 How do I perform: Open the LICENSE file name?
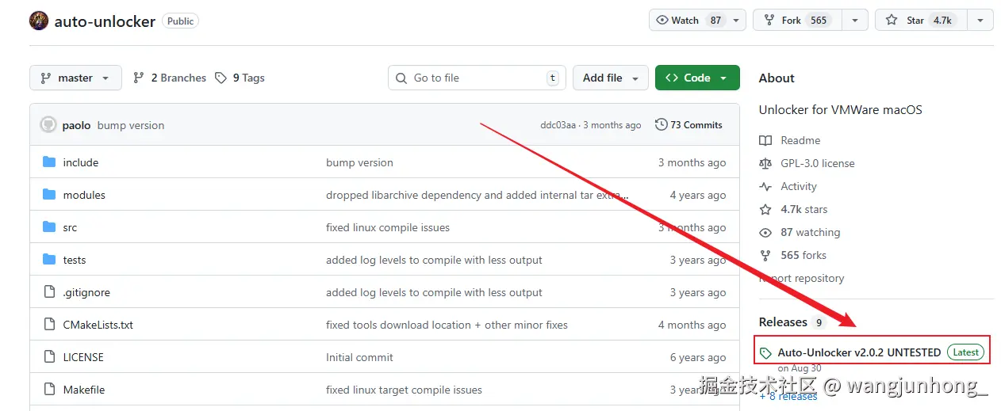[x=83, y=357]
